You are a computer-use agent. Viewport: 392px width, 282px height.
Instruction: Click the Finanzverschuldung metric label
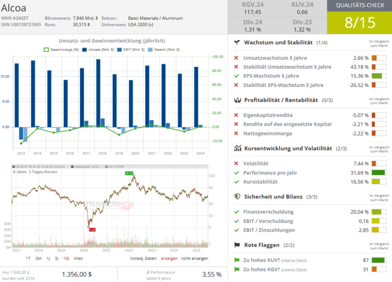pyautogui.click(x=268, y=212)
